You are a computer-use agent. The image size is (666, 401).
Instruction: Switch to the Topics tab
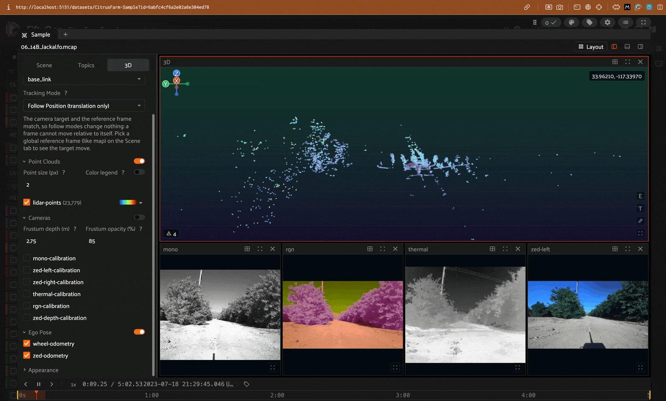point(86,65)
